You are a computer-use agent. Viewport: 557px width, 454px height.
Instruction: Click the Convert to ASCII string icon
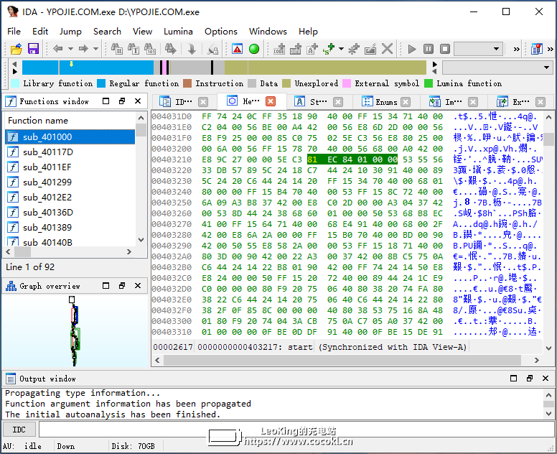tap(312, 49)
